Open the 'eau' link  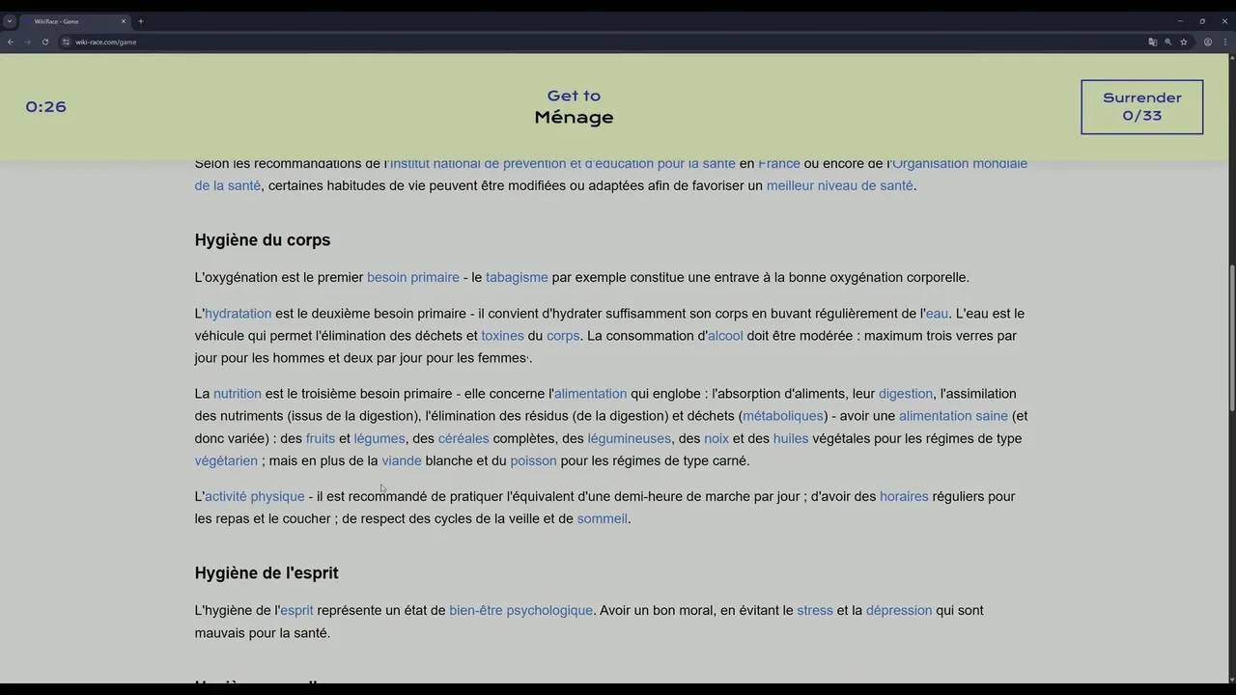tap(937, 313)
